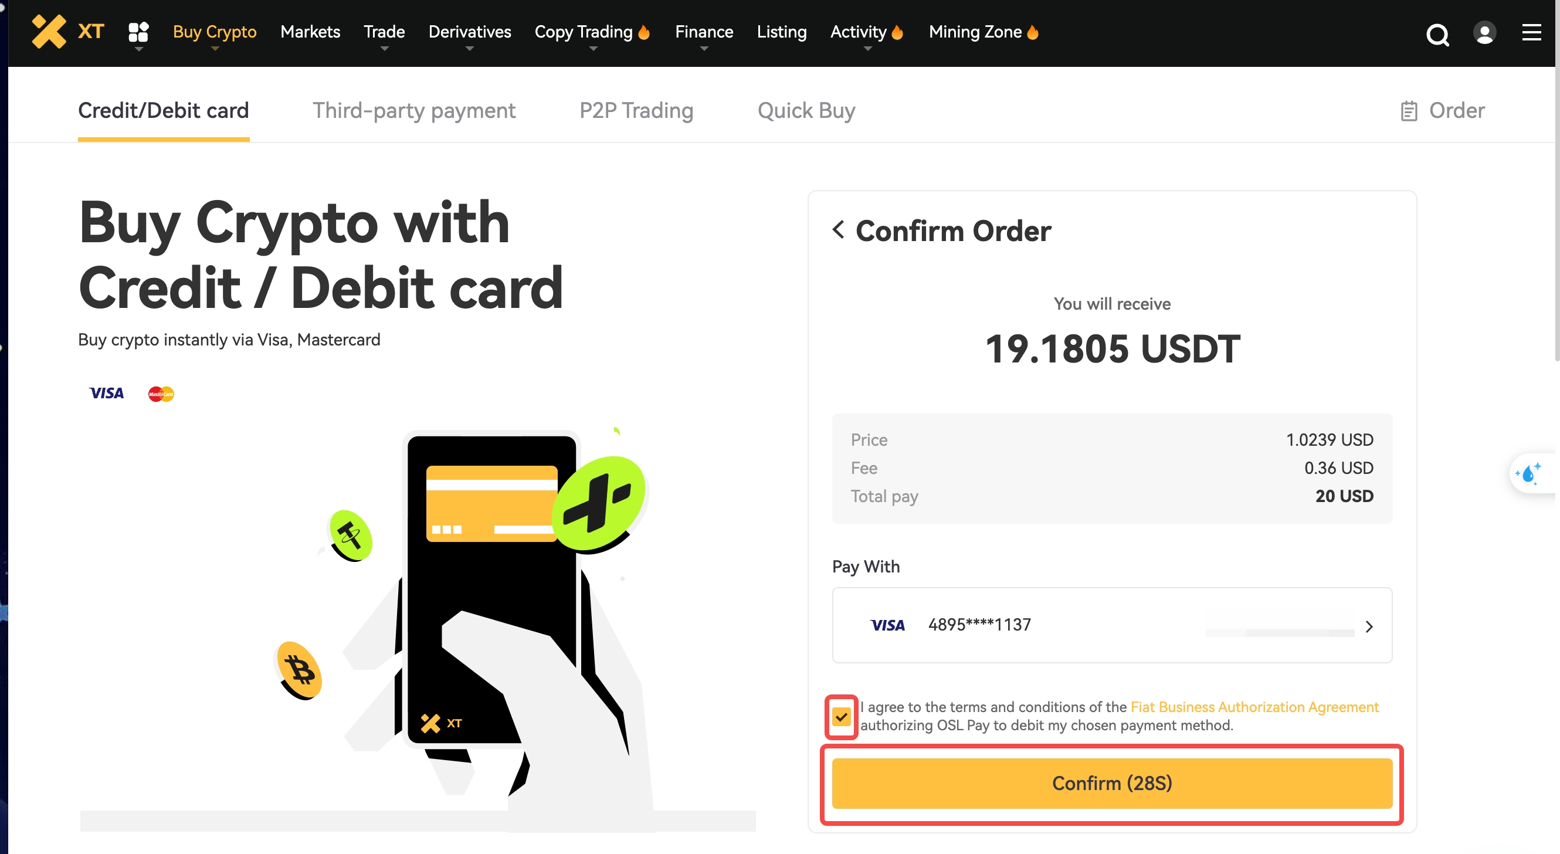The width and height of the screenshot is (1560, 854).
Task: Open the hamburger menu icon
Action: tap(1531, 33)
